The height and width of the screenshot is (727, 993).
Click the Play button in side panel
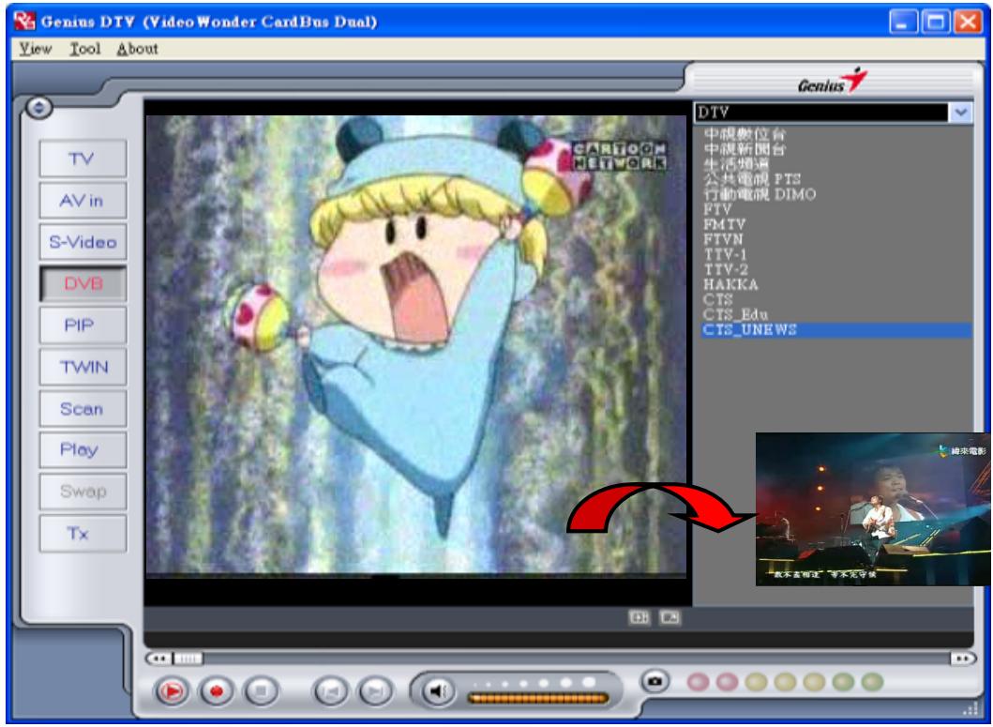click(x=83, y=450)
